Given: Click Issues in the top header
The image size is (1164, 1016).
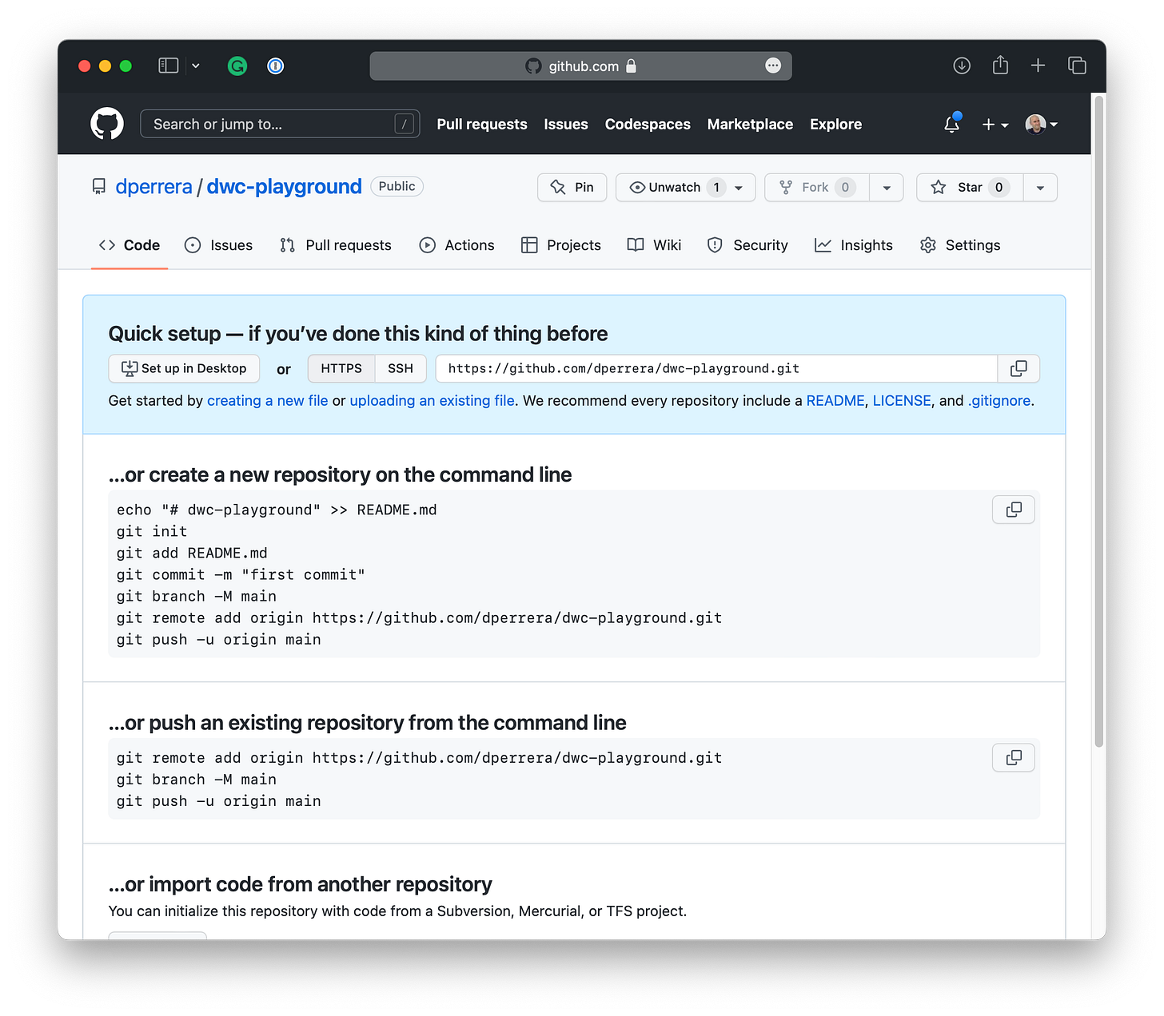Looking at the screenshot, I should 566,124.
